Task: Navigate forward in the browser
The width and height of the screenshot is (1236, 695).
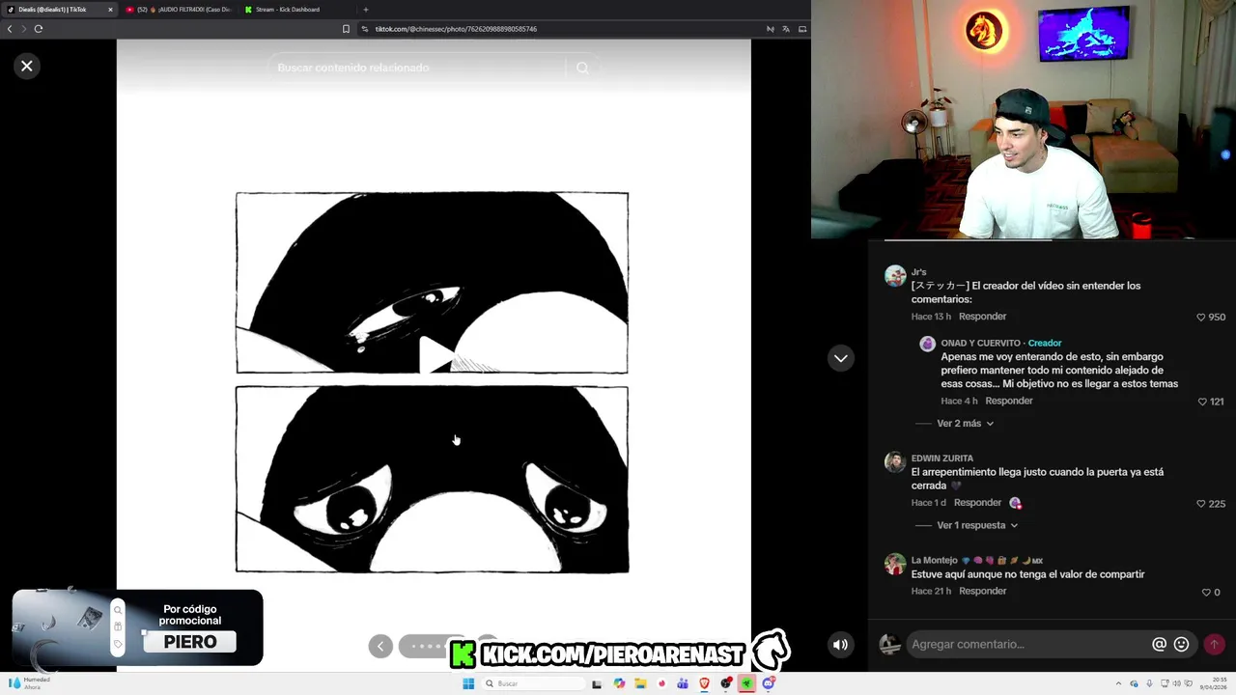Action: click(24, 29)
